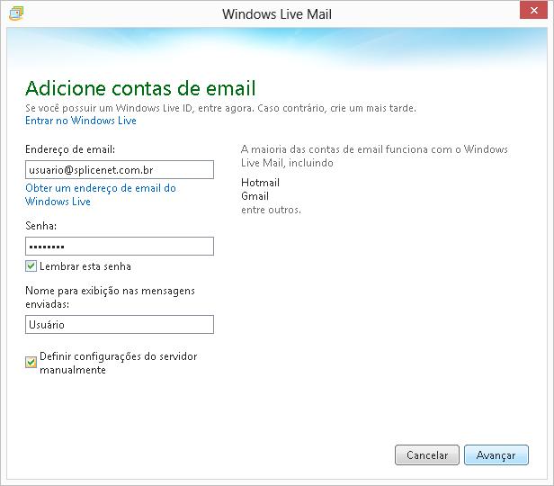Focus the Endereço de email input field
The image size is (554, 486).
(120, 170)
